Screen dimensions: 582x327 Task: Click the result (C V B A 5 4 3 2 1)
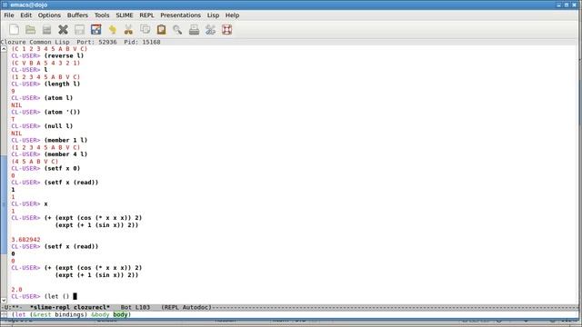45,63
